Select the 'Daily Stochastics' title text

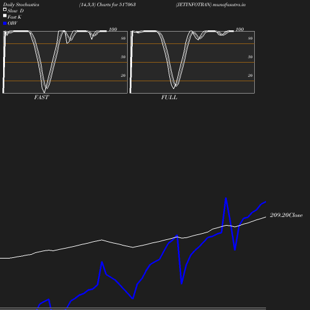click(21, 5)
